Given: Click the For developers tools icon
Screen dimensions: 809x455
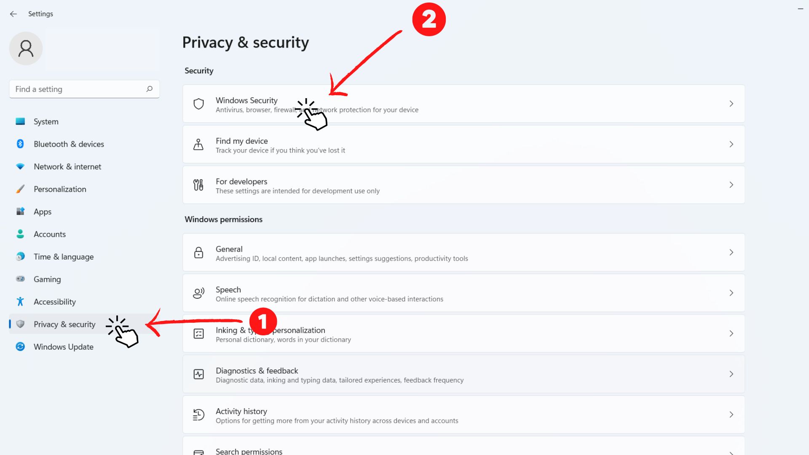Looking at the screenshot, I should coord(198,185).
